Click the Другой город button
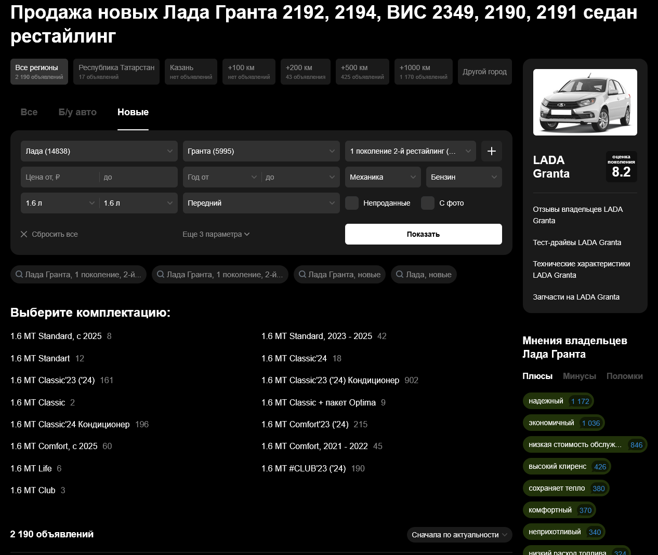The width and height of the screenshot is (658, 555). tap(484, 72)
